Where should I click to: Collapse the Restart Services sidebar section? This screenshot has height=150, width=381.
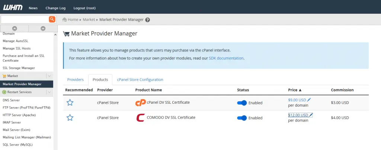[49, 92]
